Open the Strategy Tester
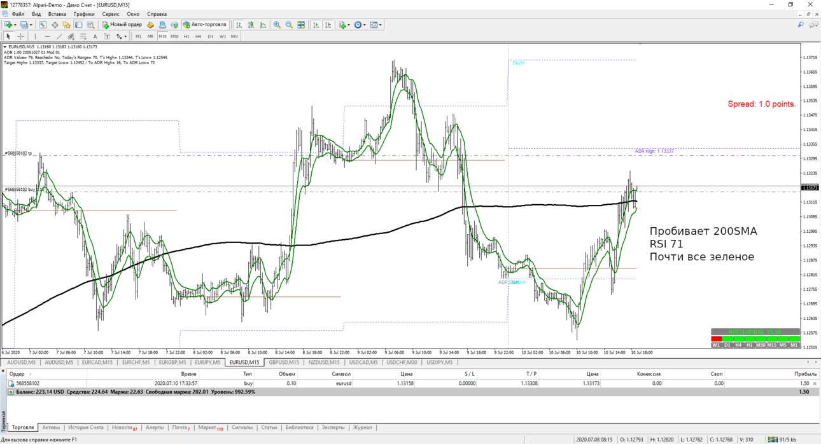Viewport: 821px width, 444px height. pyautogui.click(x=91, y=25)
